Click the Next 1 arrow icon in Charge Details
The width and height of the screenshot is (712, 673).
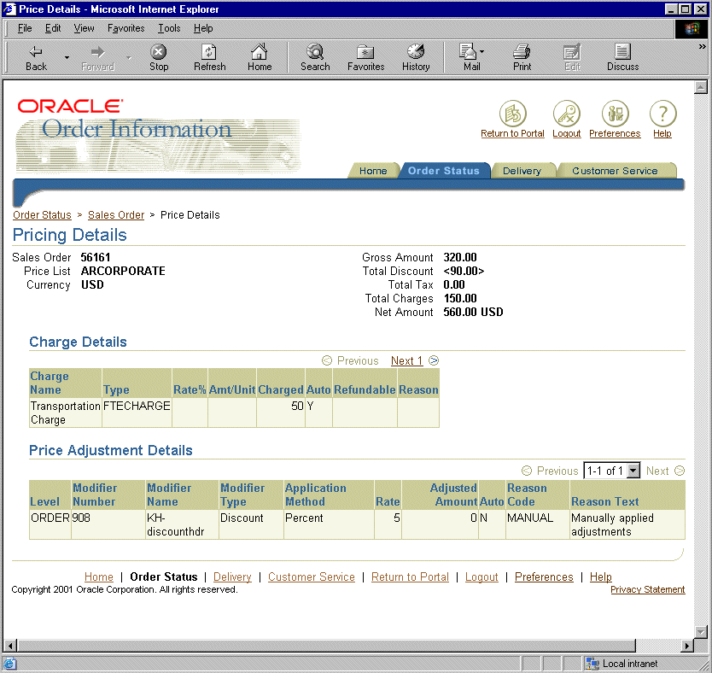pos(434,360)
